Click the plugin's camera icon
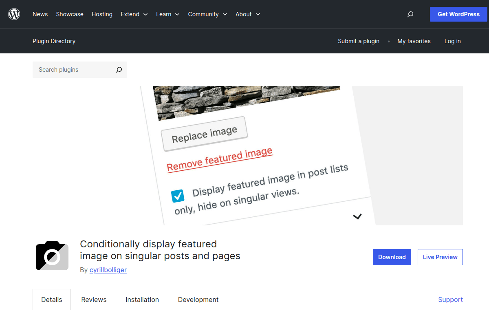The height and width of the screenshot is (326, 489). pyautogui.click(x=52, y=255)
